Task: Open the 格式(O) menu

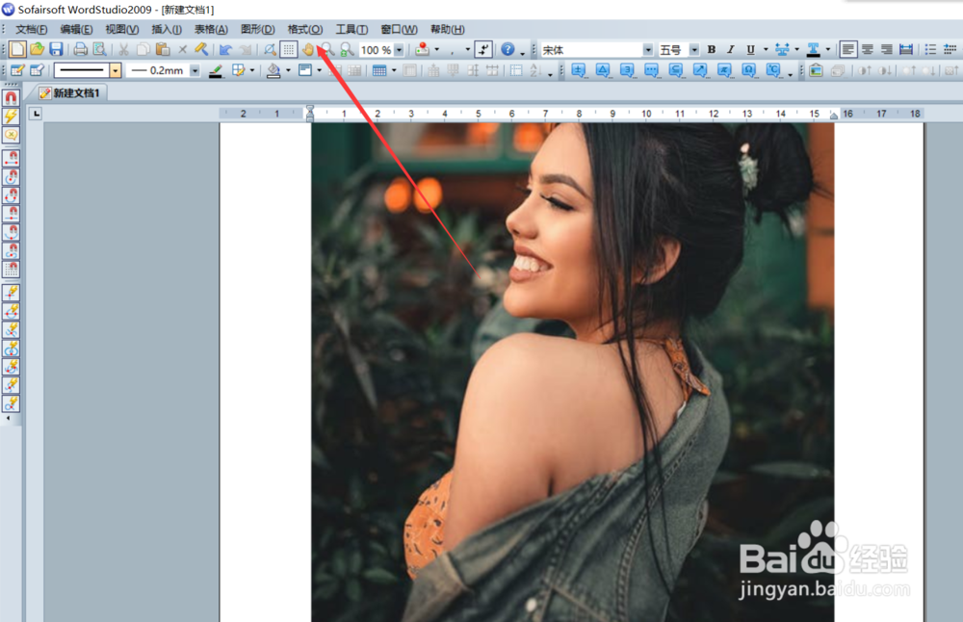Action: pos(304,30)
